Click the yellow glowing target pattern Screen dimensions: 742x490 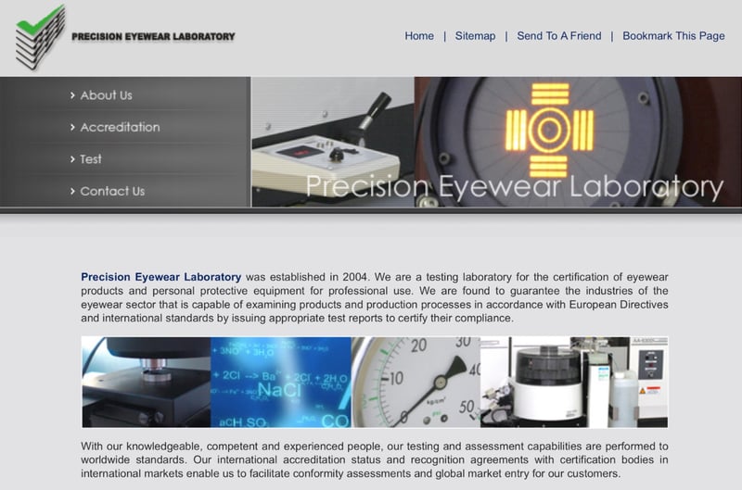549,130
